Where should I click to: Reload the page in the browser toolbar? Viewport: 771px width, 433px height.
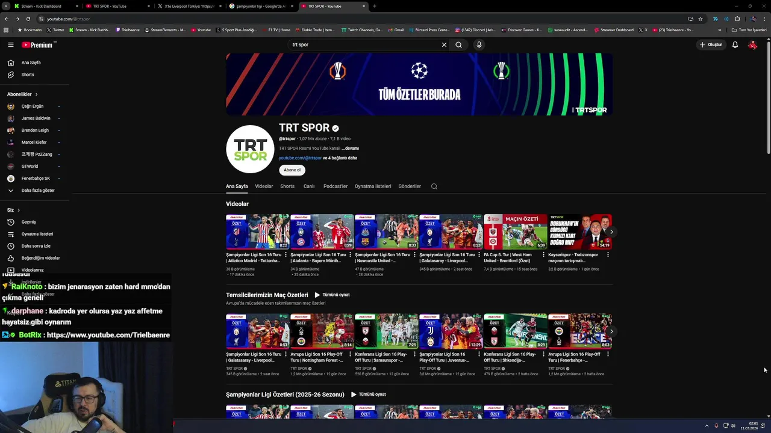[x=28, y=19]
